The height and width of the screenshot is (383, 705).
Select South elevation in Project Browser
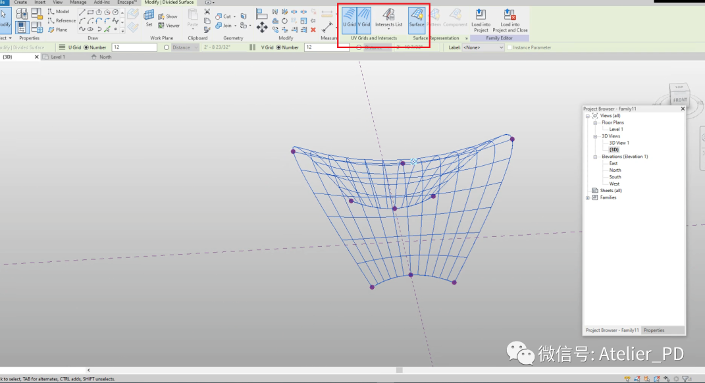[615, 177]
